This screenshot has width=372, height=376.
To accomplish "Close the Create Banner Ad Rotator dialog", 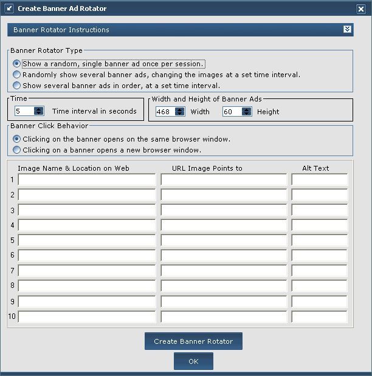I will [x=361, y=9].
